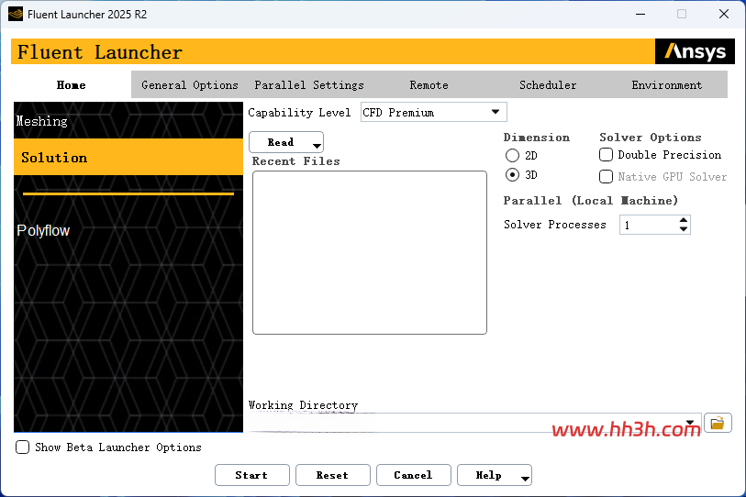
Task: Minimize the Fluent Launcher window
Action: 640,15
